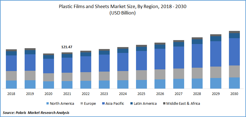
Task: Click the 2019 axis label
Action: click(30, 94)
